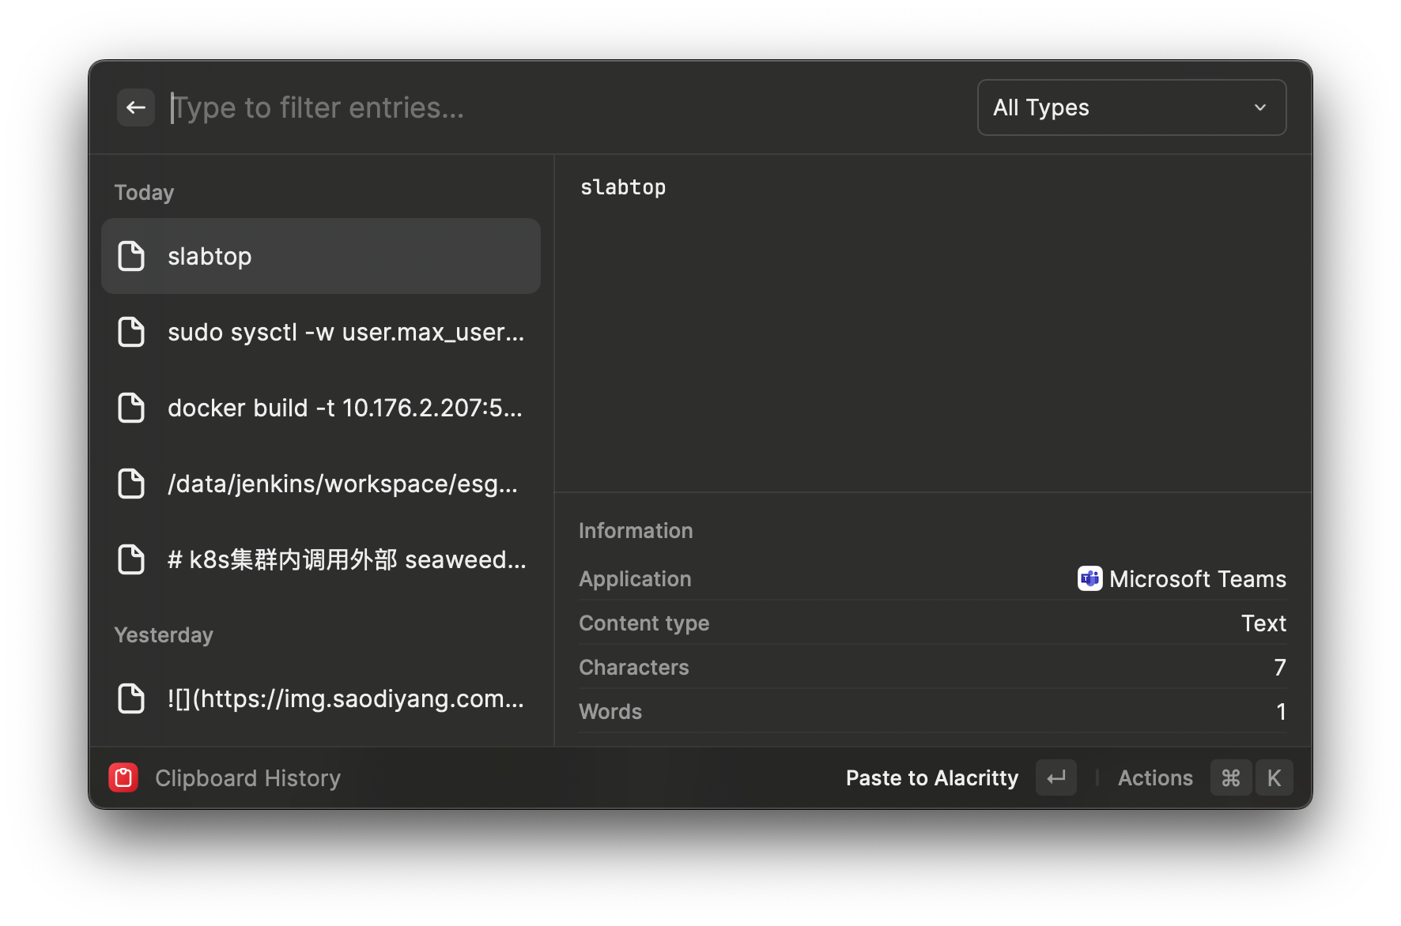Screen dimensions: 1401x926
Task: Click the document icon beside slabtop
Action: pos(131,256)
